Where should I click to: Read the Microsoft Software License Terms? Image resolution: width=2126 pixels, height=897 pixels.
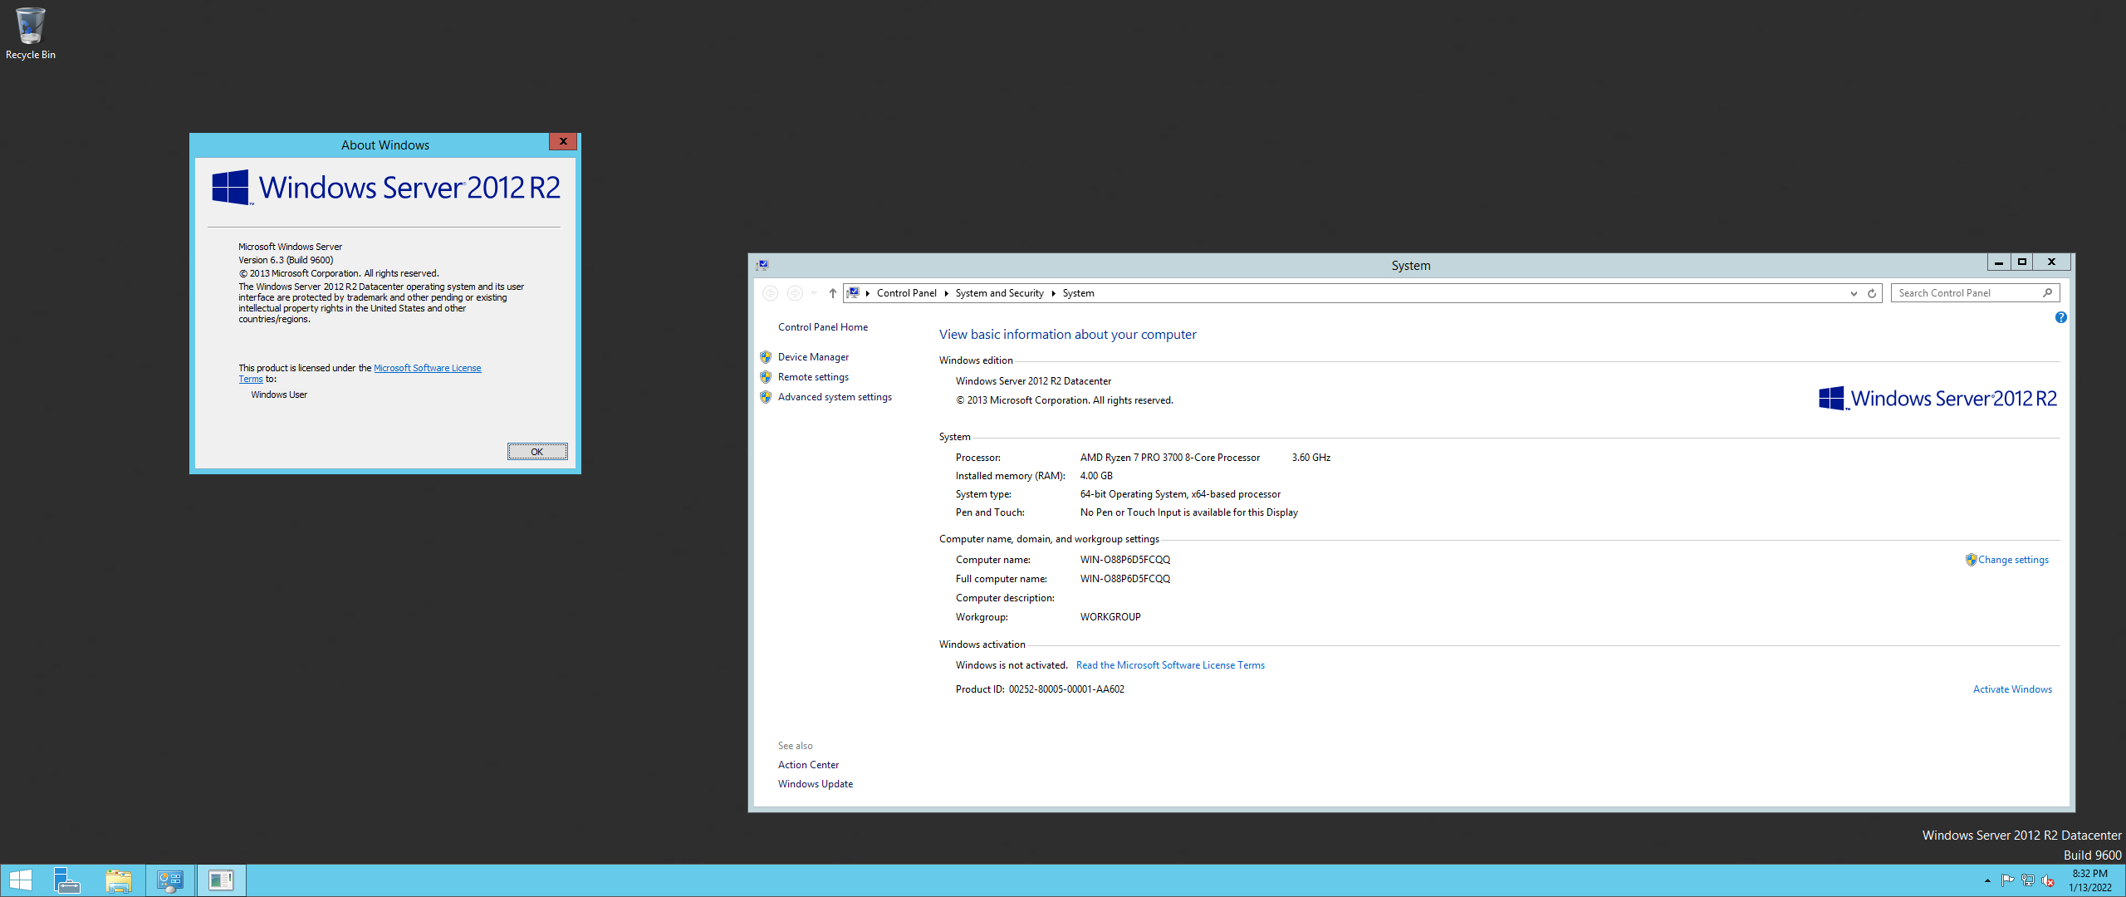(x=1170, y=665)
